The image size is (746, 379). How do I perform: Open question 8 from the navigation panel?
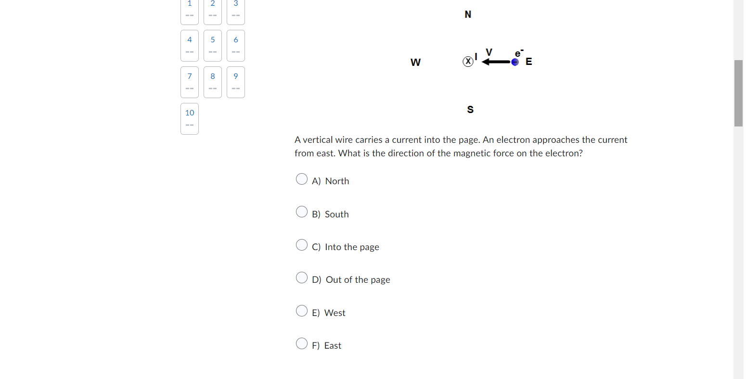212,82
